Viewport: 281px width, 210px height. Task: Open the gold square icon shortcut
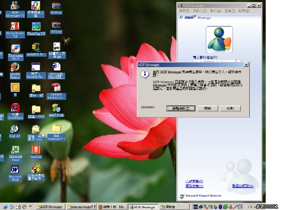coord(15,90)
